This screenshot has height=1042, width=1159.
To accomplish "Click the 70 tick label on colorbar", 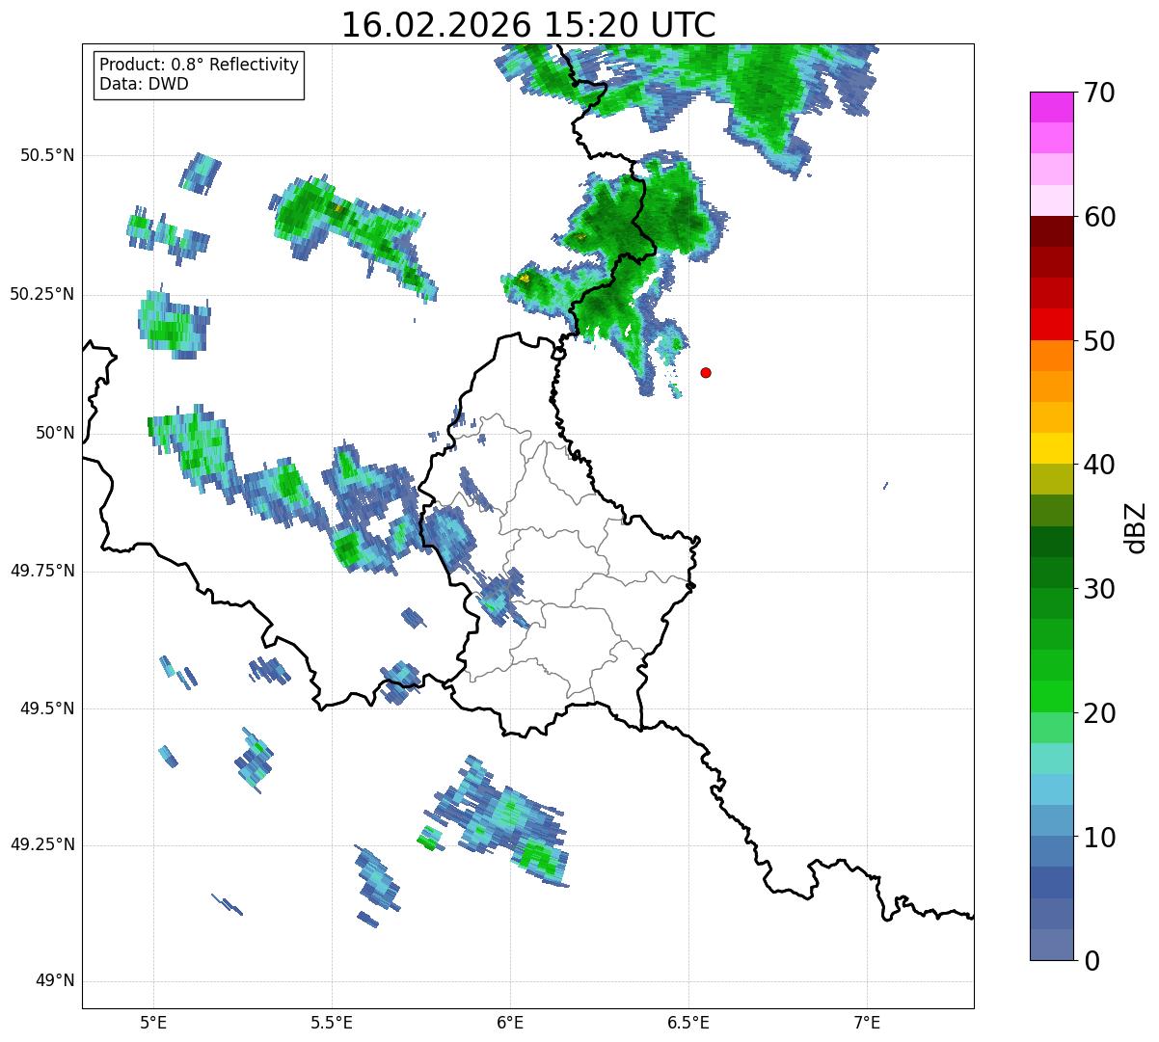I will pos(1099,94).
